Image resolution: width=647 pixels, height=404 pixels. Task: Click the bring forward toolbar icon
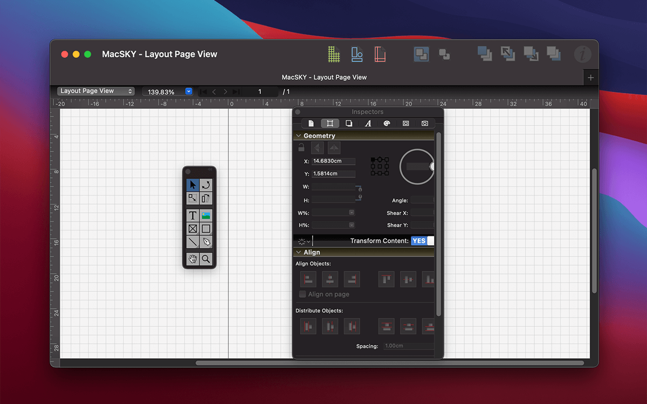point(507,53)
